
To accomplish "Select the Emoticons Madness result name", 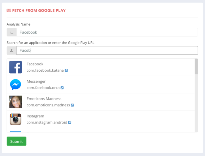I will coord(44,99).
